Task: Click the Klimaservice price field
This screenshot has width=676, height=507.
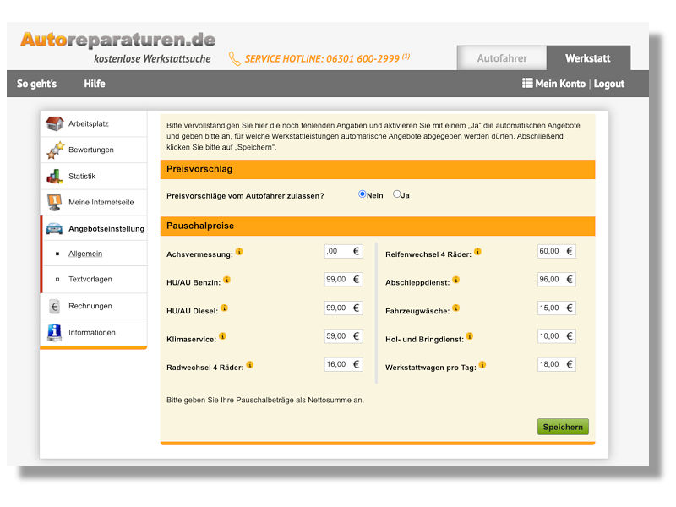Action: tap(344, 335)
